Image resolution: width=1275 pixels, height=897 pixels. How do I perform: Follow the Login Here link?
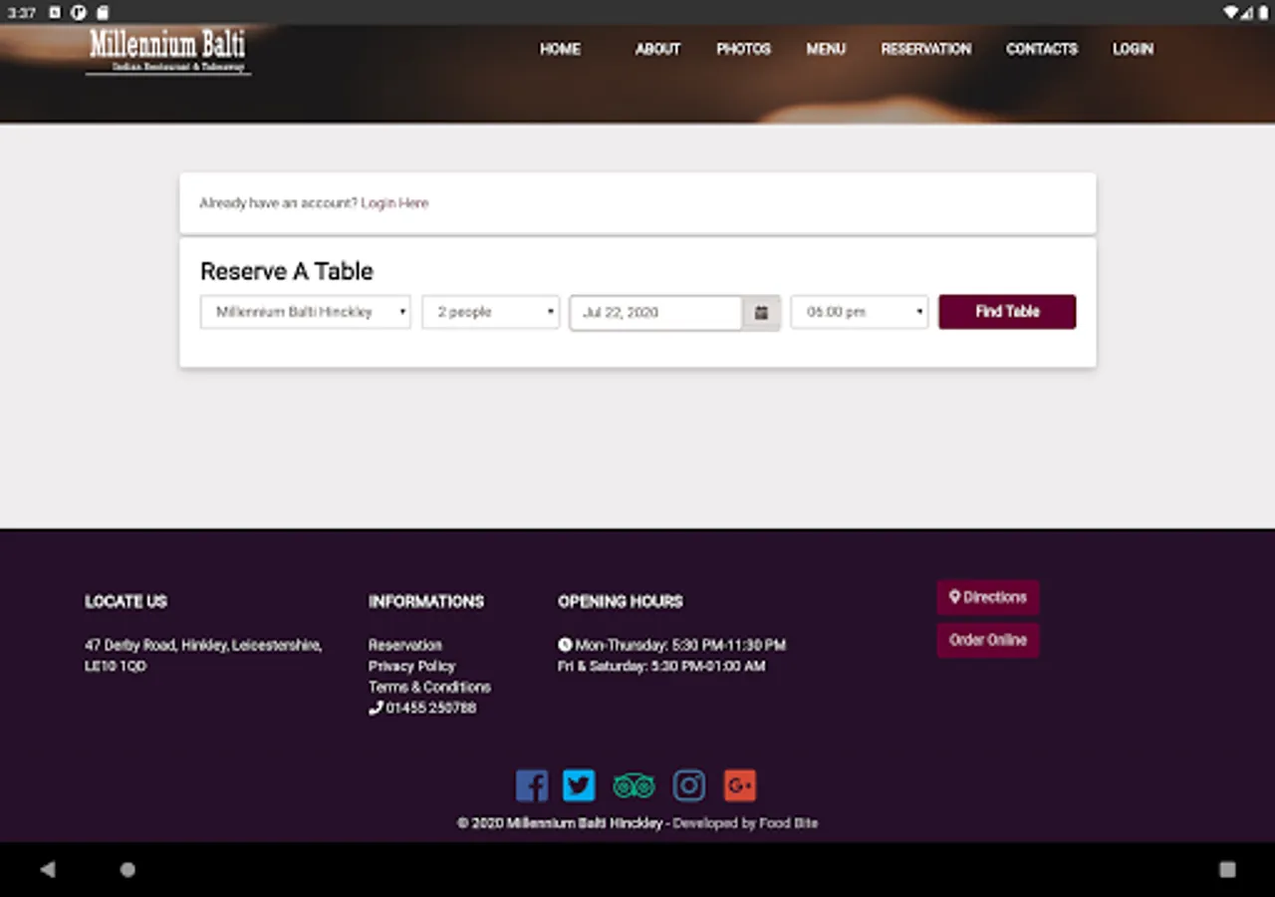click(394, 203)
